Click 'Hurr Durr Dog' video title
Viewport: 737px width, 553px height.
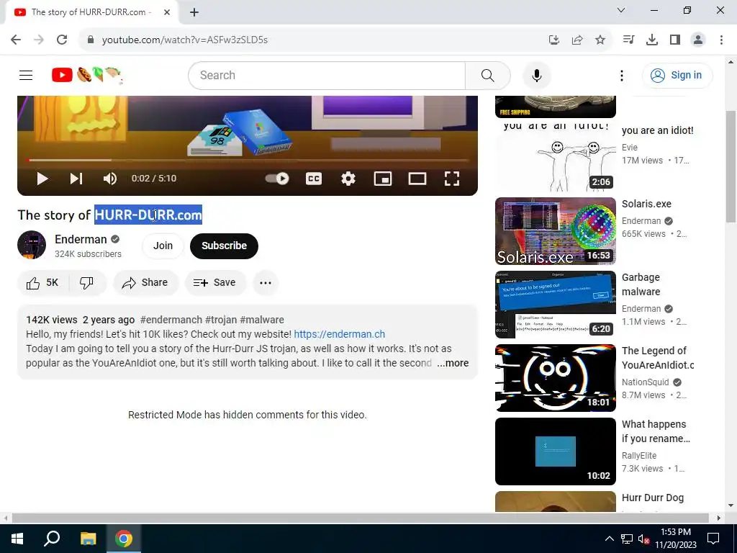pos(652,498)
